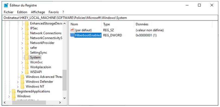Click tree pane vertical scroll up arrow

[65, 24]
